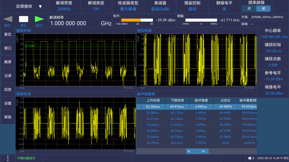
Task: Click the previous page arrow under pulse table
Action: [189, 151]
